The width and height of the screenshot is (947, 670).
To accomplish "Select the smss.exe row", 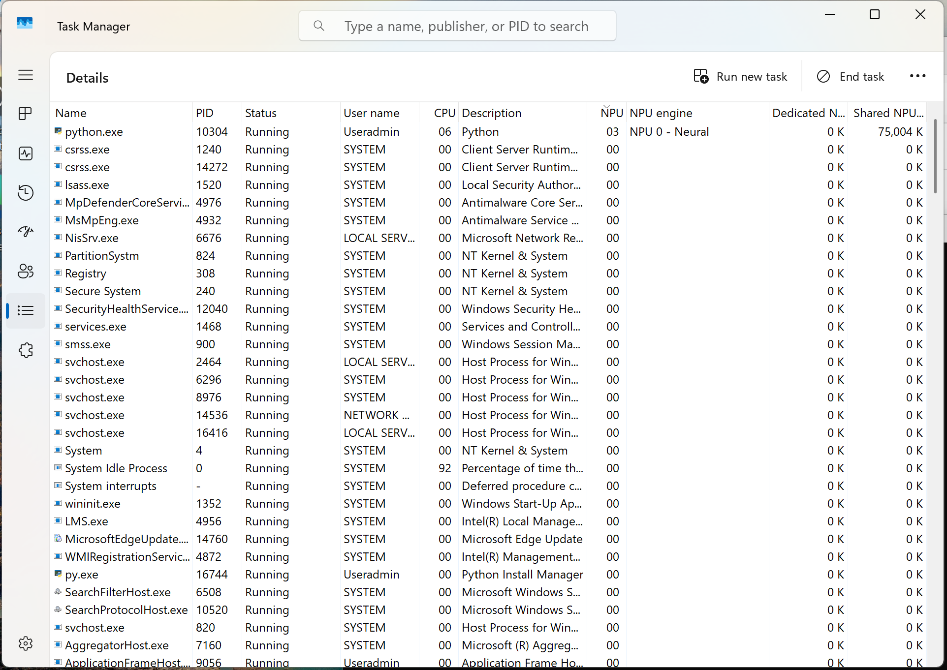I will (489, 344).
